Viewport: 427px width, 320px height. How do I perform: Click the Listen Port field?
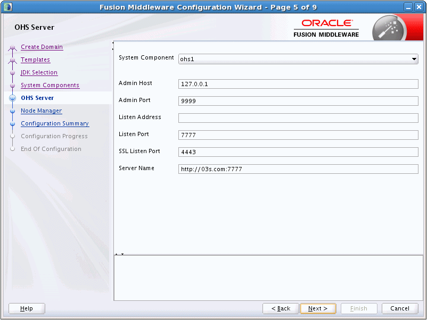(x=298, y=135)
